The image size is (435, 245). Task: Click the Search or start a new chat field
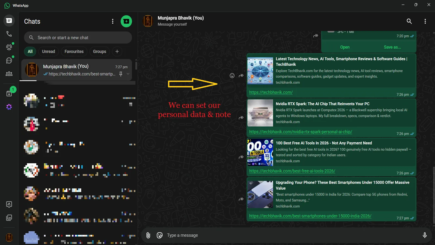pos(78,38)
